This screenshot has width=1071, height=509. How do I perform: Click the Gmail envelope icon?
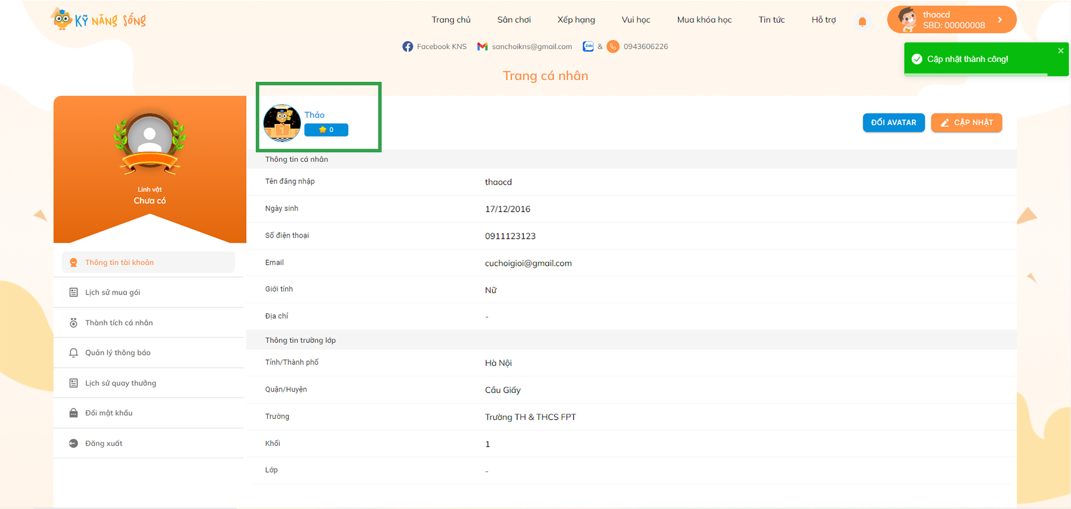(x=482, y=46)
